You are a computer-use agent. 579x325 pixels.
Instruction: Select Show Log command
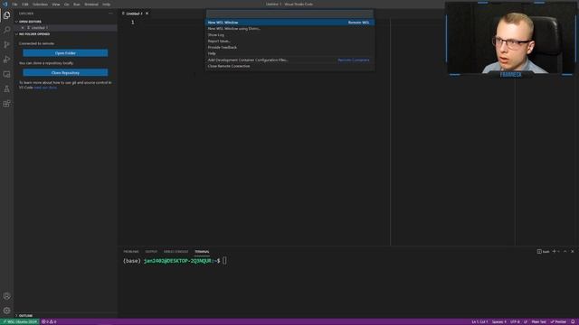(289, 35)
